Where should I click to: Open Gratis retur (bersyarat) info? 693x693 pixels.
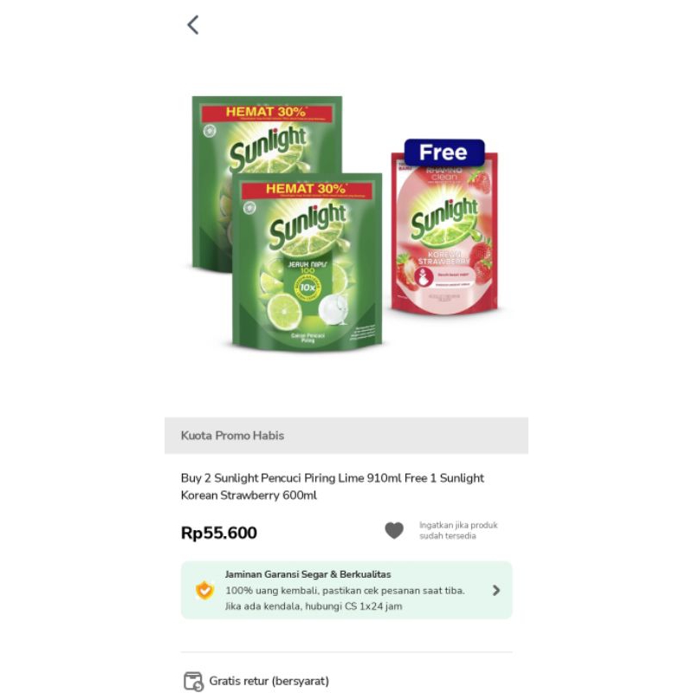pyautogui.click(x=269, y=681)
